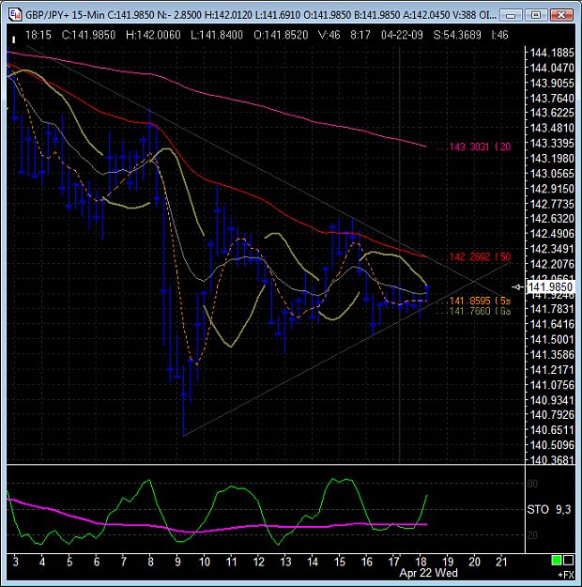Image resolution: width=582 pixels, height=587 pixels.
Task: Click the EW application icon in title bar
Action: coord(15,15)
